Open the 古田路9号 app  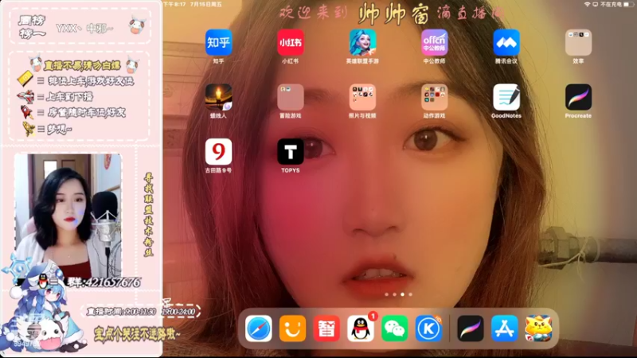coord(218,152)
